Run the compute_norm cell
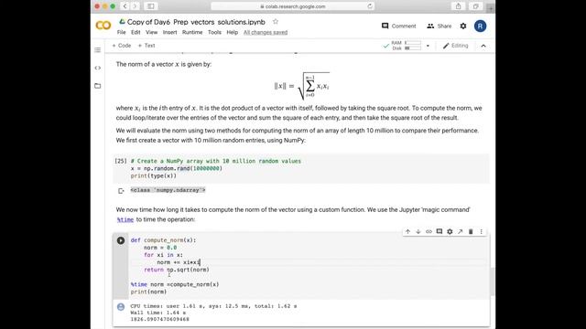Image resolution: width=586 pixels, height=329 pixels. [x=121, y=240]
